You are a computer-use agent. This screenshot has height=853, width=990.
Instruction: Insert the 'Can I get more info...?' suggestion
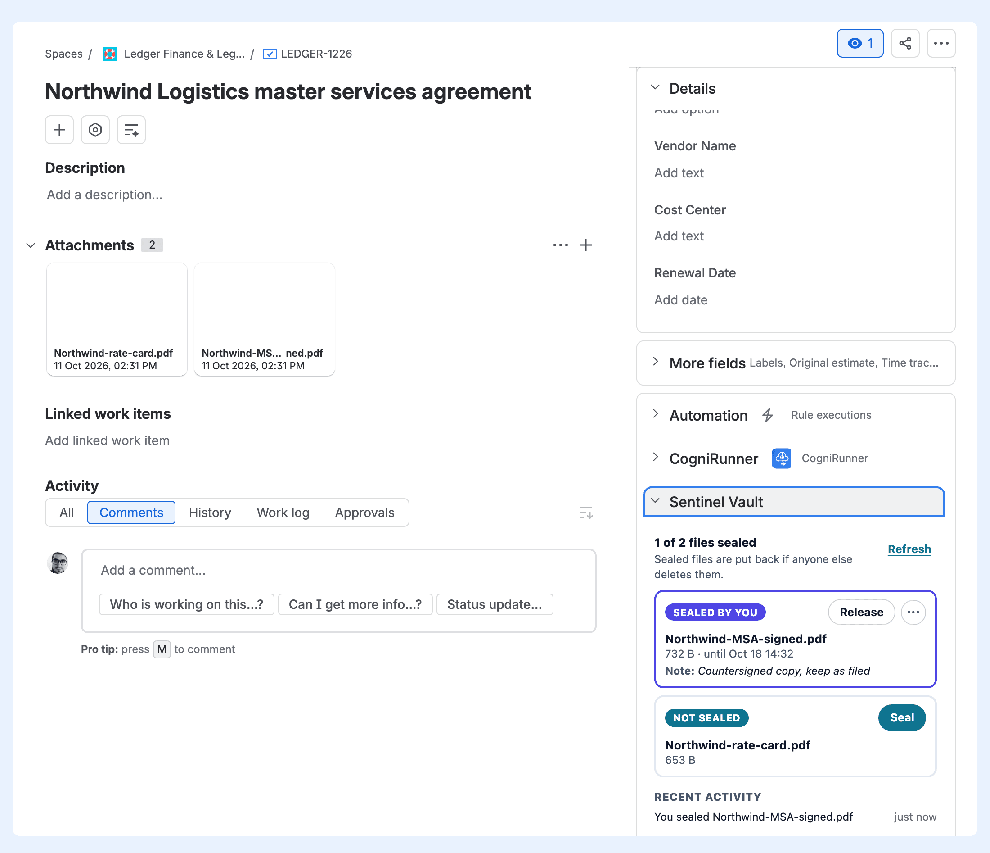click(x=355, y=604)
